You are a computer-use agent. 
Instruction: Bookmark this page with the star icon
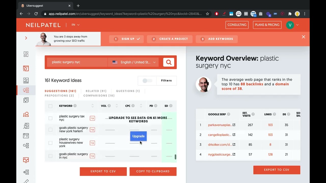click(207, 14)
